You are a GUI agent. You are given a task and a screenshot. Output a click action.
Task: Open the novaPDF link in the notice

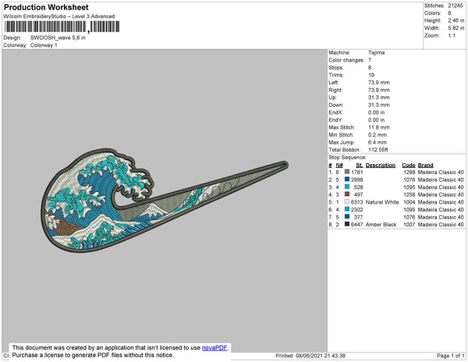tap(214, 348)
